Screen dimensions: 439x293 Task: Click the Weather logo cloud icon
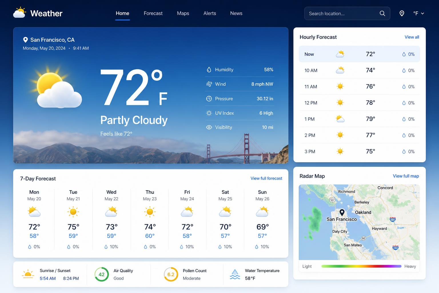click(20, 13)
